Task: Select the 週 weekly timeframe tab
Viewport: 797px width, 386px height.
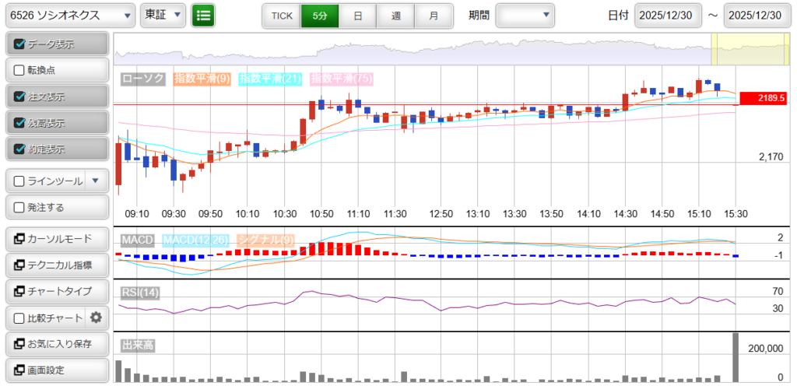Action: [x=395, y=16]
